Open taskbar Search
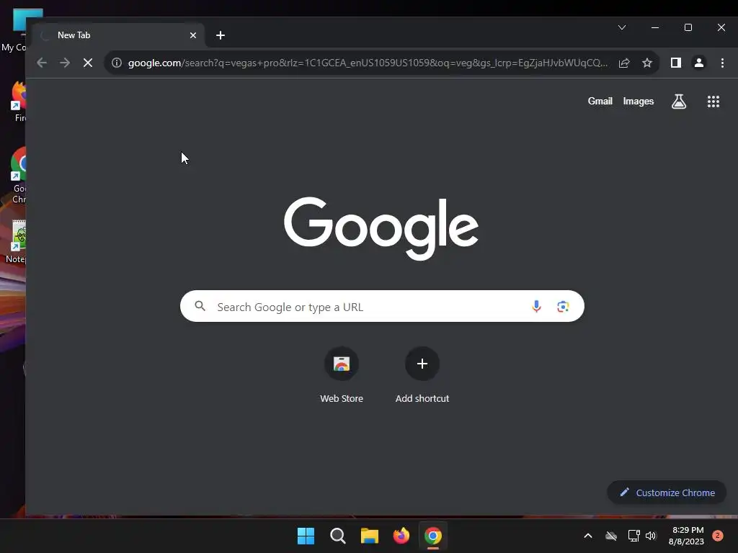 pyautogui.click(x=337, y=536)
